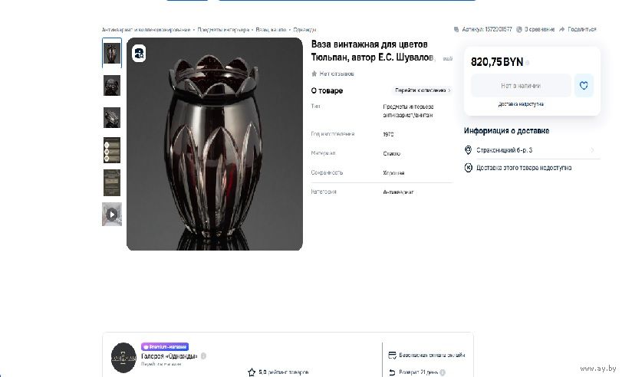This screenshot has height=377, width=622.
Task: Select the second vase thumbnail
Action: click(x=112, y=85)
